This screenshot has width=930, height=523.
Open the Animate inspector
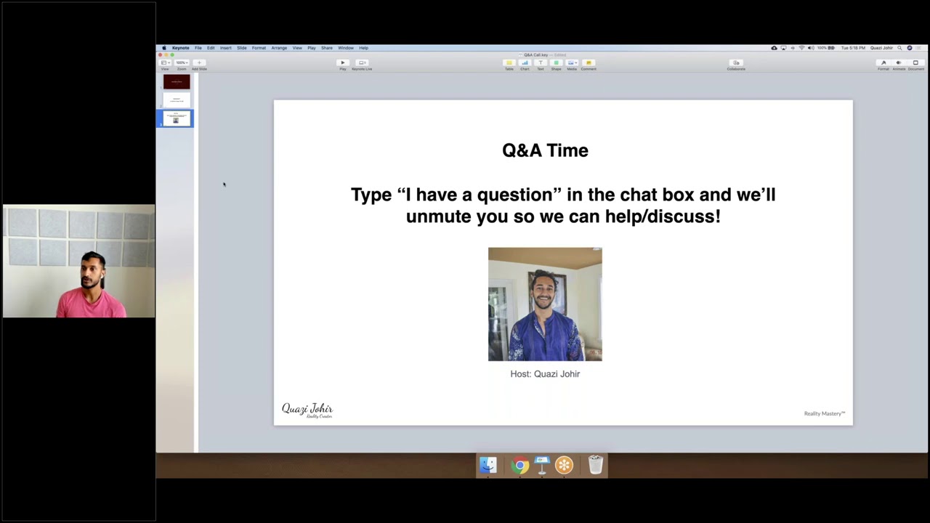pos(899,62)
